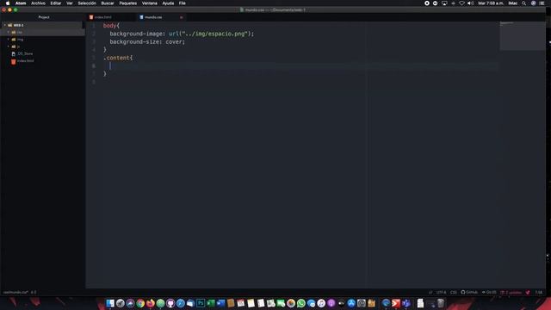Click the volume icon in menu bar
The image size is (551, 310).
pos(471,3)
